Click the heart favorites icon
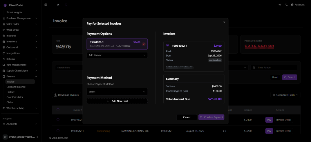Image resolution: width=311 pixels, height=142 pixels. click(66, 5)
